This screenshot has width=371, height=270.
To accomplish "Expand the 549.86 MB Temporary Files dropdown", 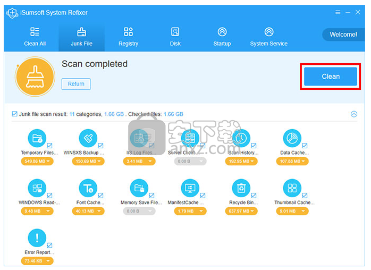I will point(37,162).
